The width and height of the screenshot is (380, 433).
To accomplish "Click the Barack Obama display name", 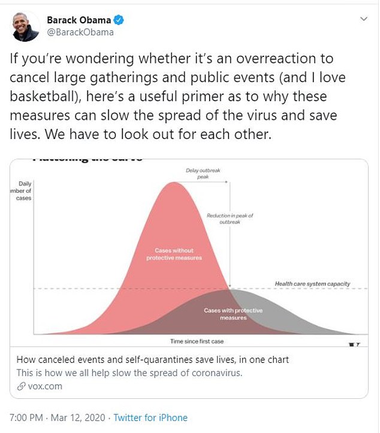I will (79, 20).
